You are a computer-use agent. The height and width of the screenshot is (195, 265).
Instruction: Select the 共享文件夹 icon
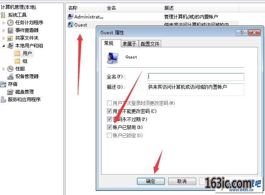tap(10, 38)
